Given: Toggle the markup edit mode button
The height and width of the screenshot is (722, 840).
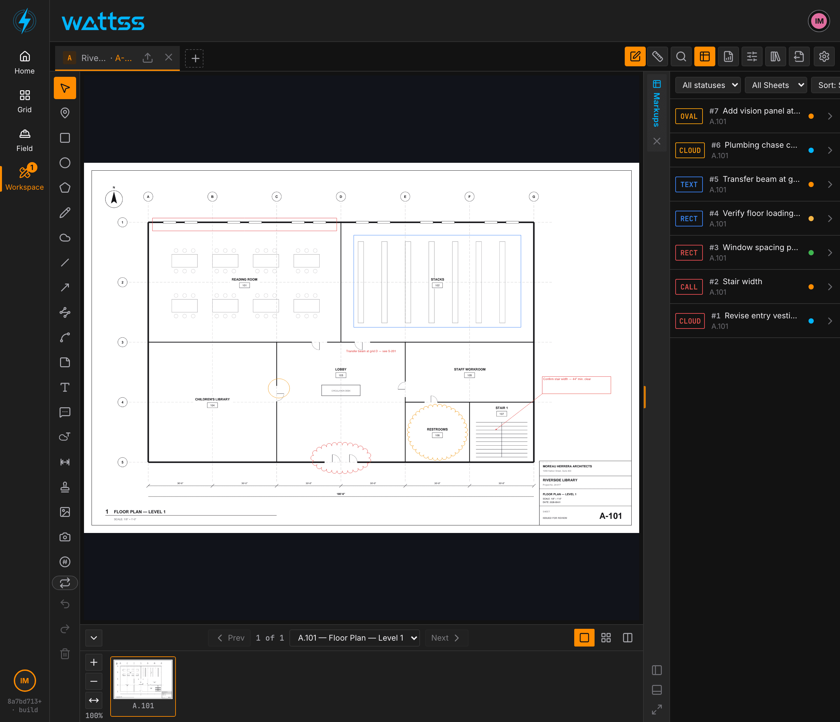Looking at the screenshot, I should pos(635,56).
